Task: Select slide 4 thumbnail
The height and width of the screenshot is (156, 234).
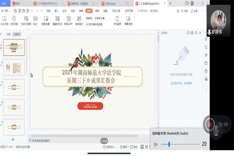Action: [14, 107]
